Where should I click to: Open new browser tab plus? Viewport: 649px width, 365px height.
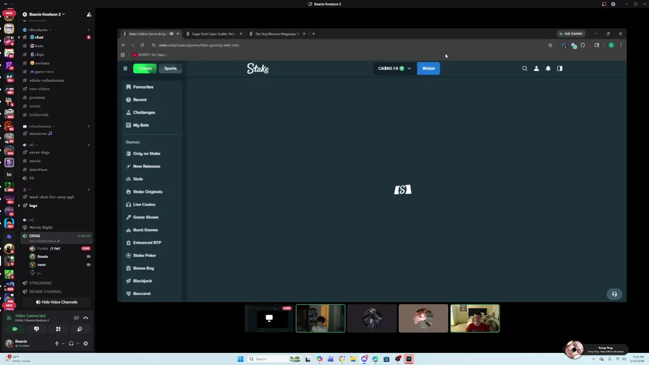313,34
